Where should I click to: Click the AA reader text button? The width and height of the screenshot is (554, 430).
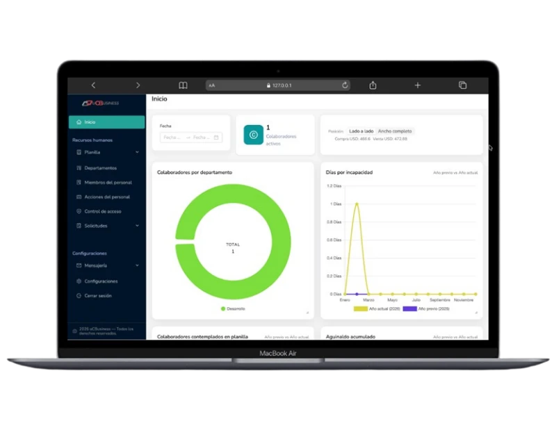(212, 85)
